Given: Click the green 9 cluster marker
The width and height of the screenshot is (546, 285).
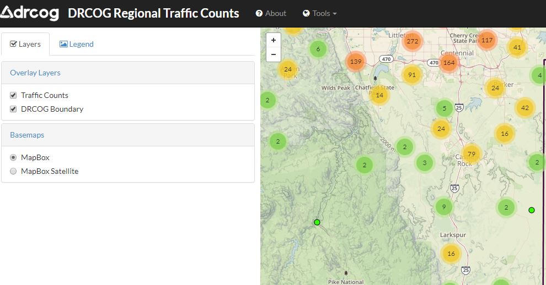Looking at the screenshot, I should [444, 207].
